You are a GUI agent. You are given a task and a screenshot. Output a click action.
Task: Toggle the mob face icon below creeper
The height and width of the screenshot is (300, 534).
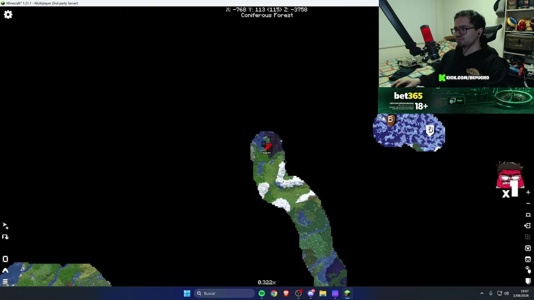point(528,259)
